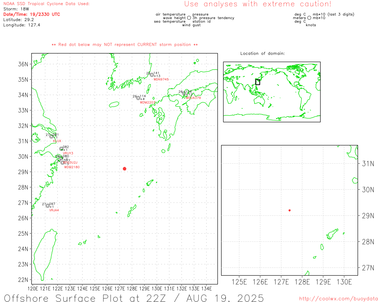378x302 pixels.
Task: Click the 'knots' units legend label
Action: coord(311,25)
